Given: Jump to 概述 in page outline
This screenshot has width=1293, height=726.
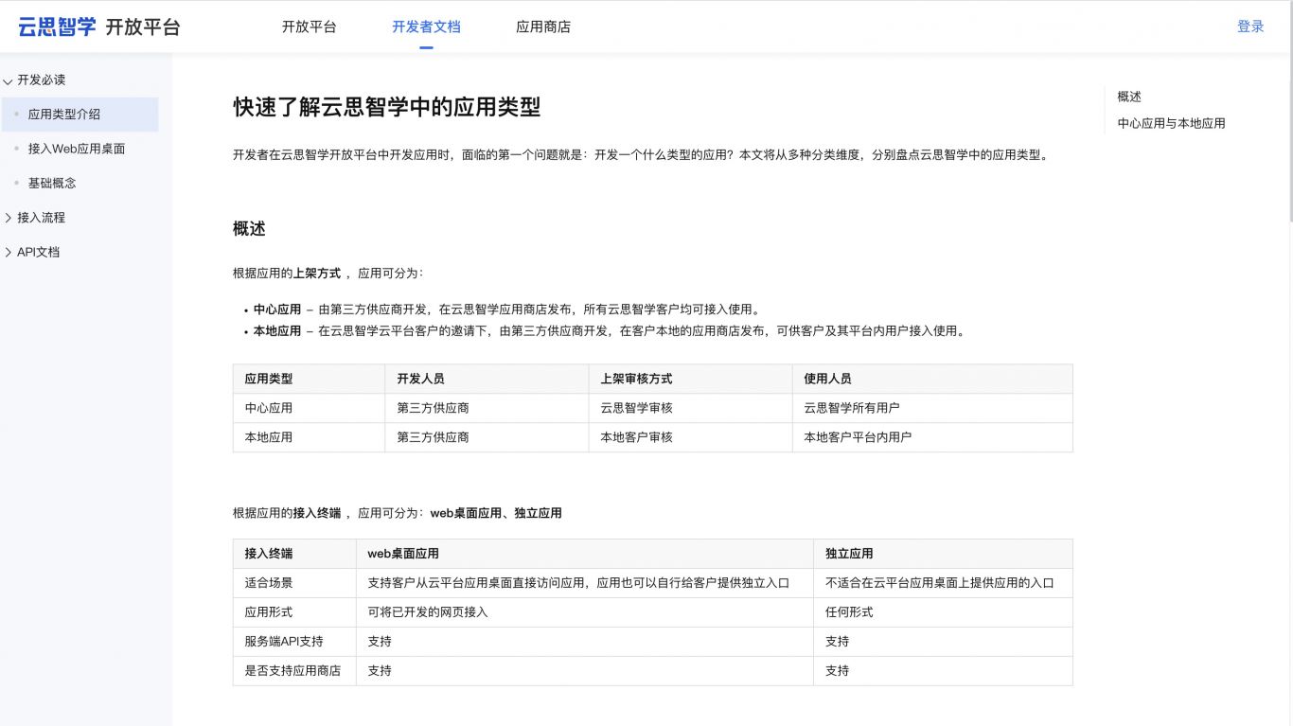Looking at the screenshot, I should 1129,97.
